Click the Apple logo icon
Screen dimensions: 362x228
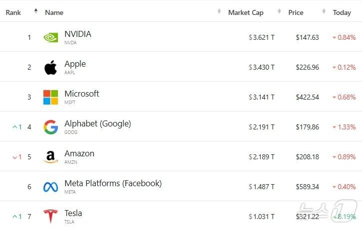[x=50, y=67]
